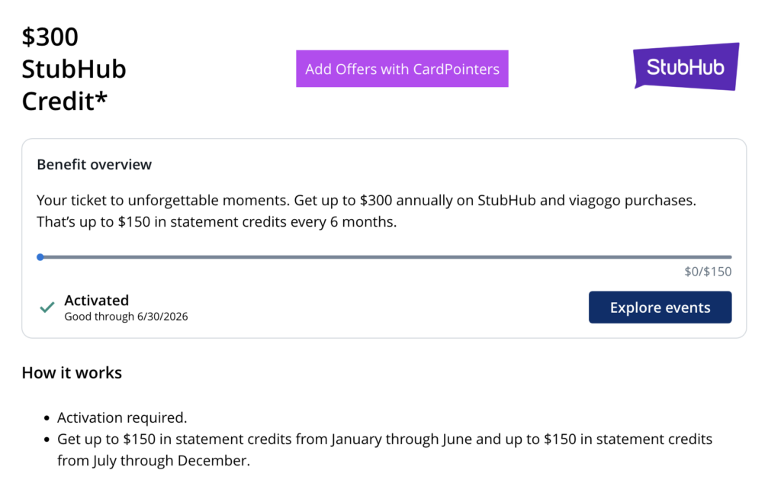Screen dimensions: 781x483
Task: Click the green Activated checkmark icon
Action: point(47,308)
